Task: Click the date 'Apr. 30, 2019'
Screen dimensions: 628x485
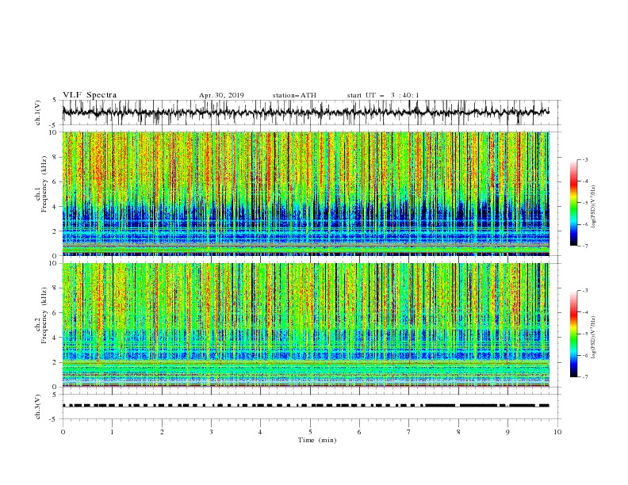Action: pyautogui.click(x=221, y=95)
